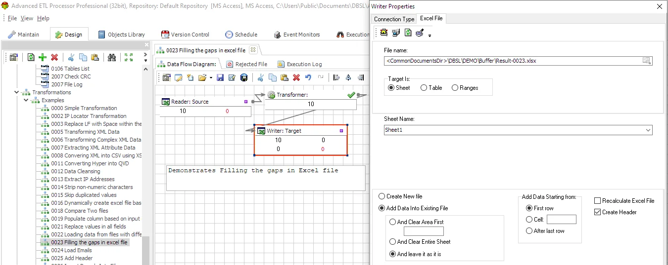Click the objects tree scrollbar up arrow
This screenshot has width=668, height=265.
[146, 69]
